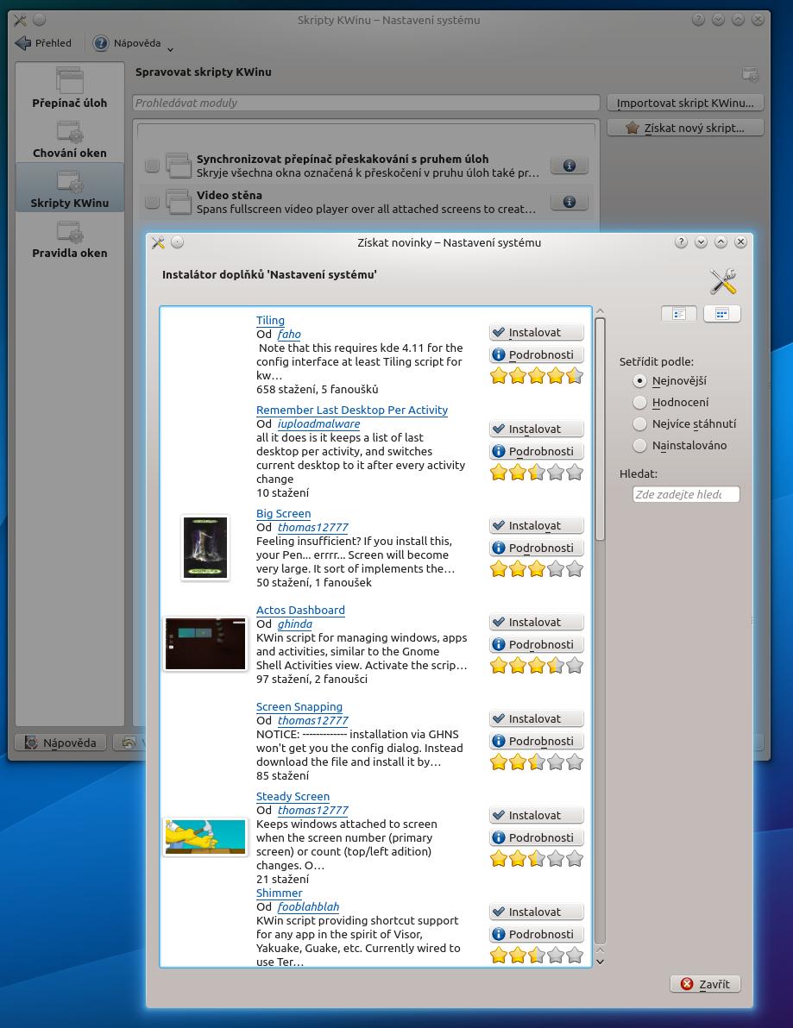Click star rating of Screen Snapping
Viewport: 793px width, 1028px height.
[537, 762]
